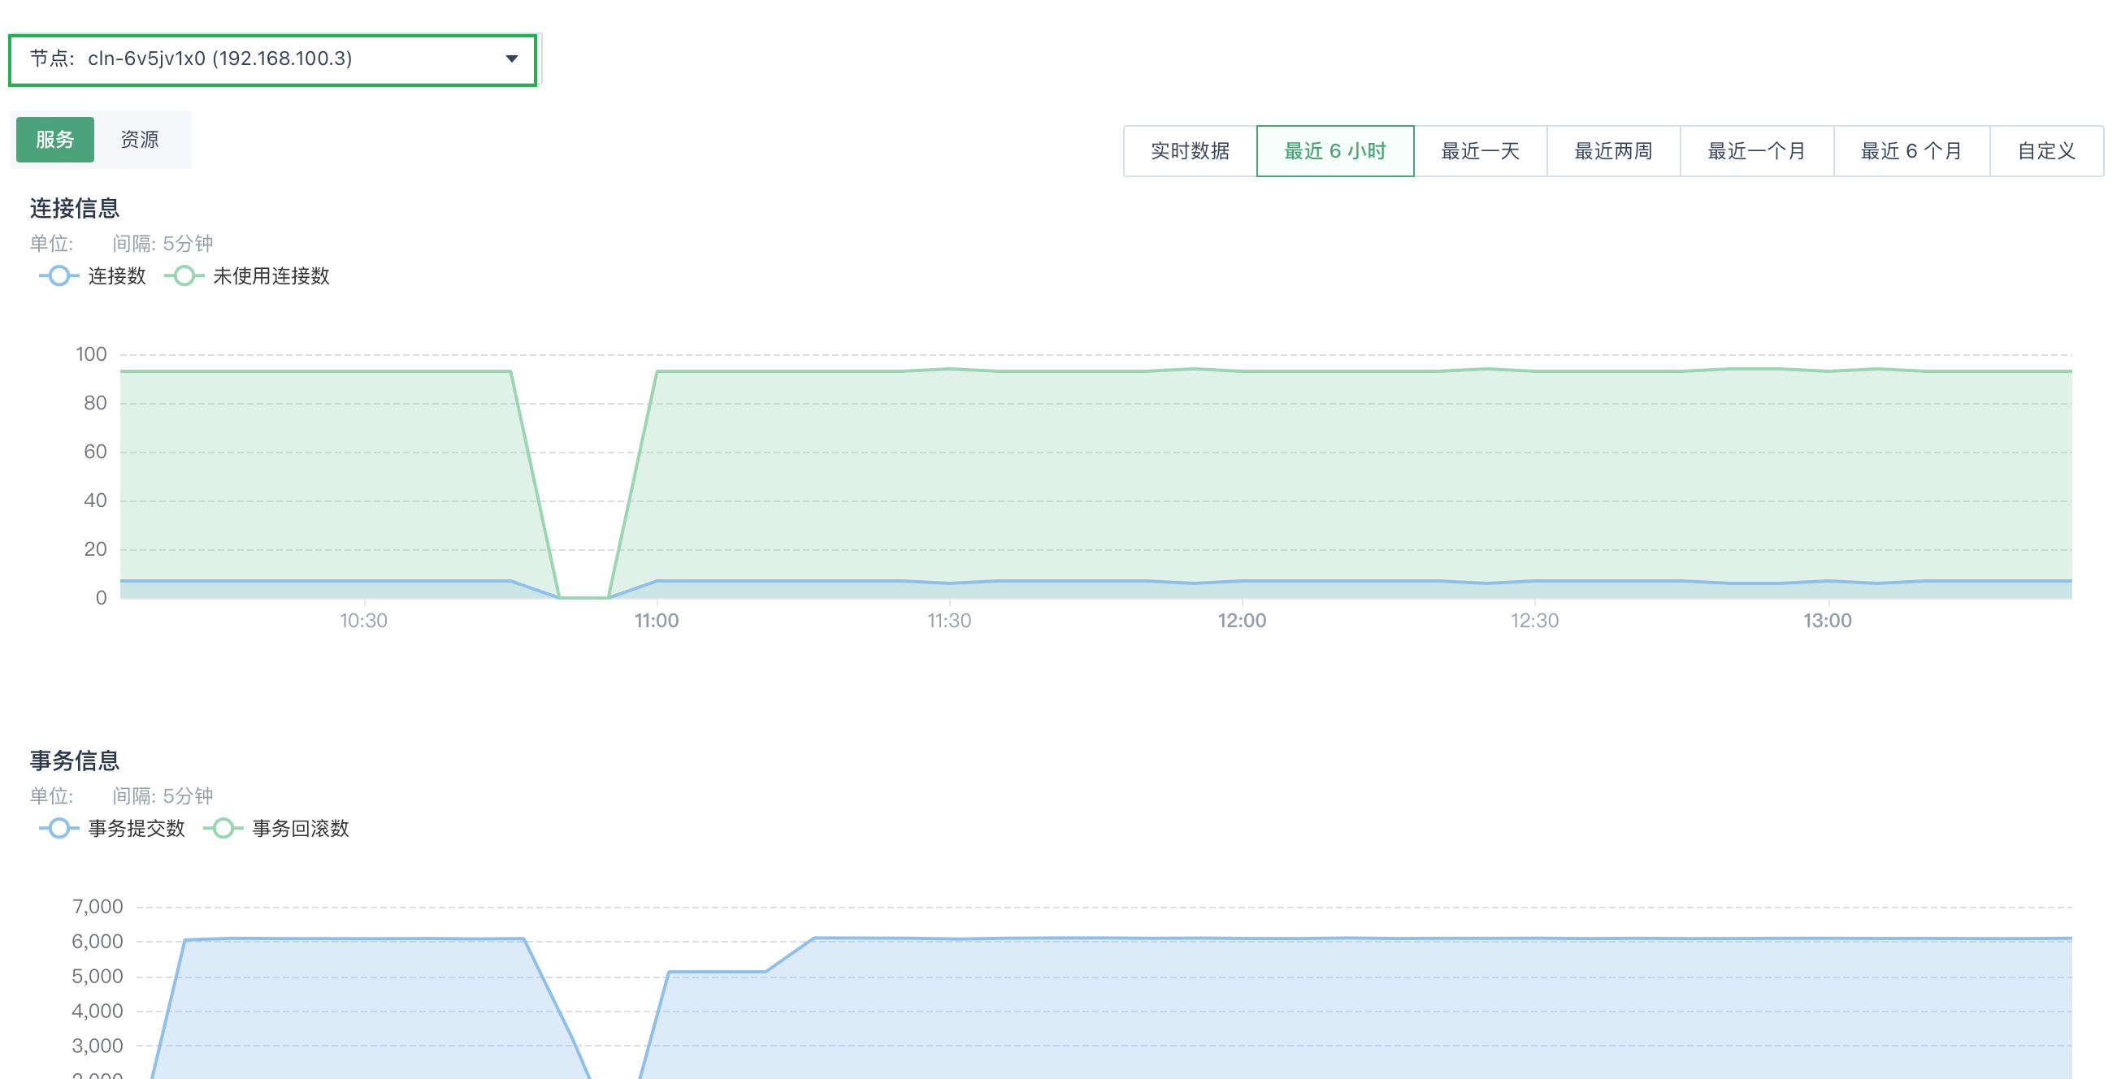Image resolution: width=2121 pixels, height=1079 pixels.
Task: Click the dropdown arrow of the node selector
Action: [x=511, y=59]
